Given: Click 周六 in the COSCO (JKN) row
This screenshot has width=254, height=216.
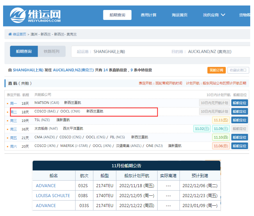Looking at the screenshot, I should (13, 146).
